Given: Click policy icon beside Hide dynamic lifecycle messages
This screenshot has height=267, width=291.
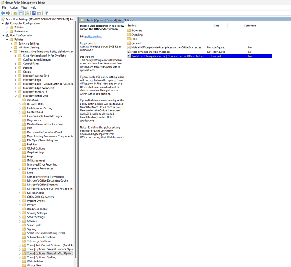Looking at the screenshot, I should pos(129,52).
